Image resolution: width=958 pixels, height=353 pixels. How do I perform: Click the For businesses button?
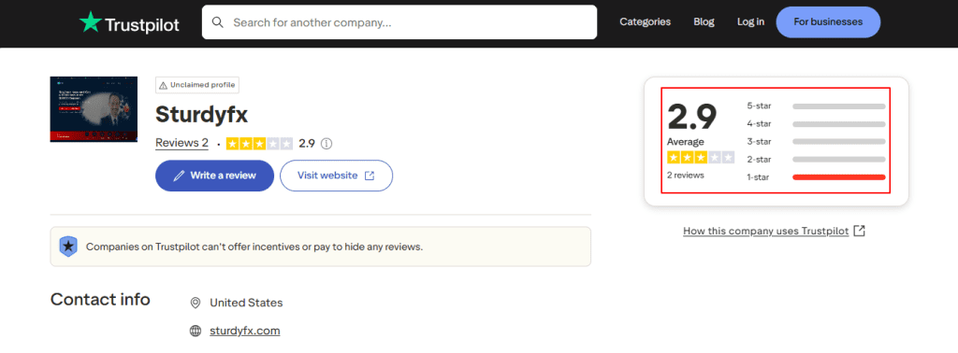pyautogui.click(x=828, y=22)
